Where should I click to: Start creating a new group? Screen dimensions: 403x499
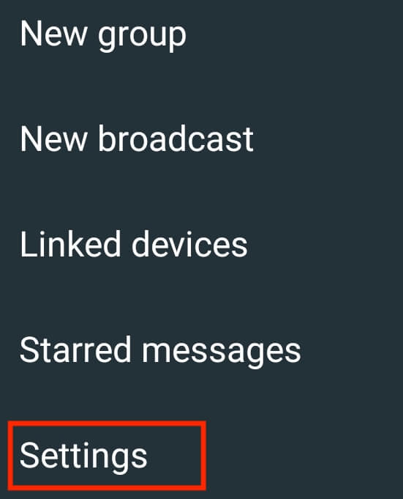(103, 35)
